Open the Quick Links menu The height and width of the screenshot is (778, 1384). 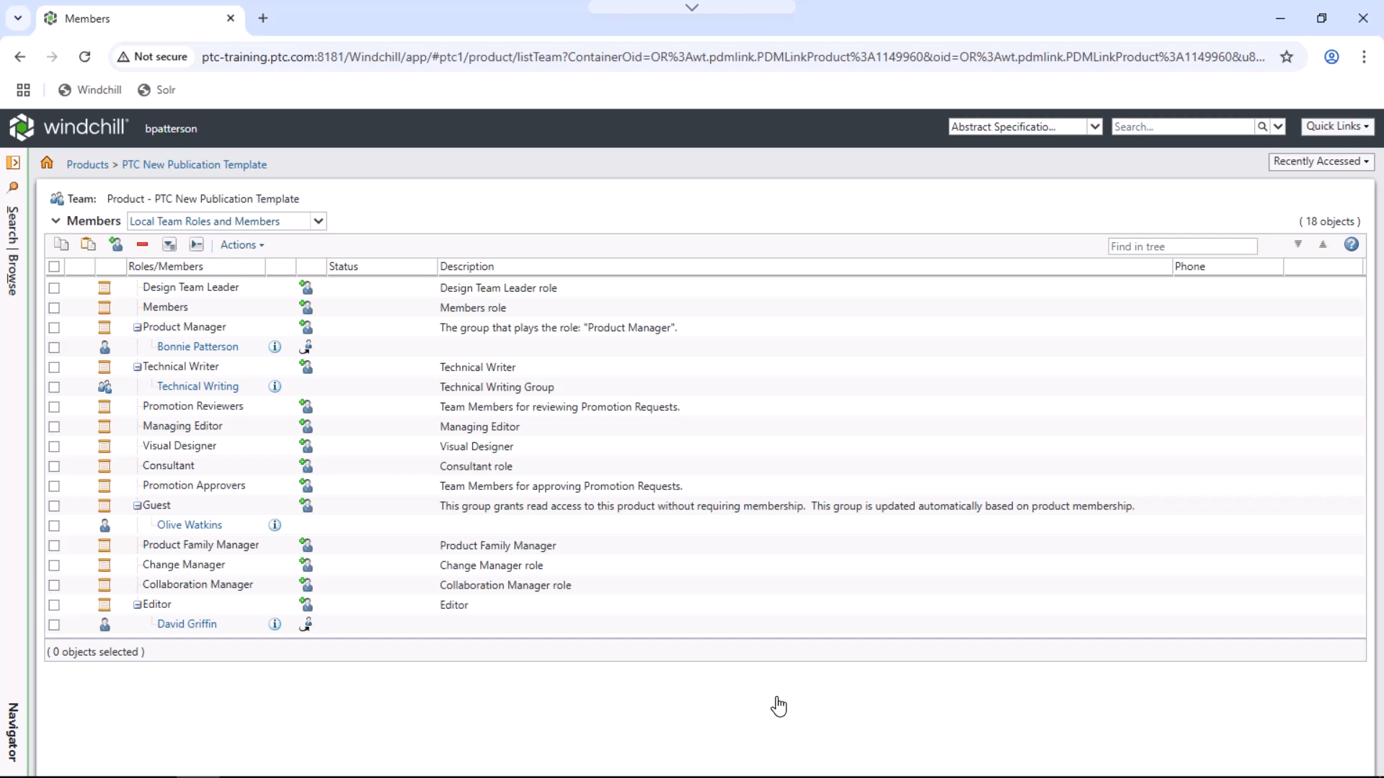[1337, 126]
